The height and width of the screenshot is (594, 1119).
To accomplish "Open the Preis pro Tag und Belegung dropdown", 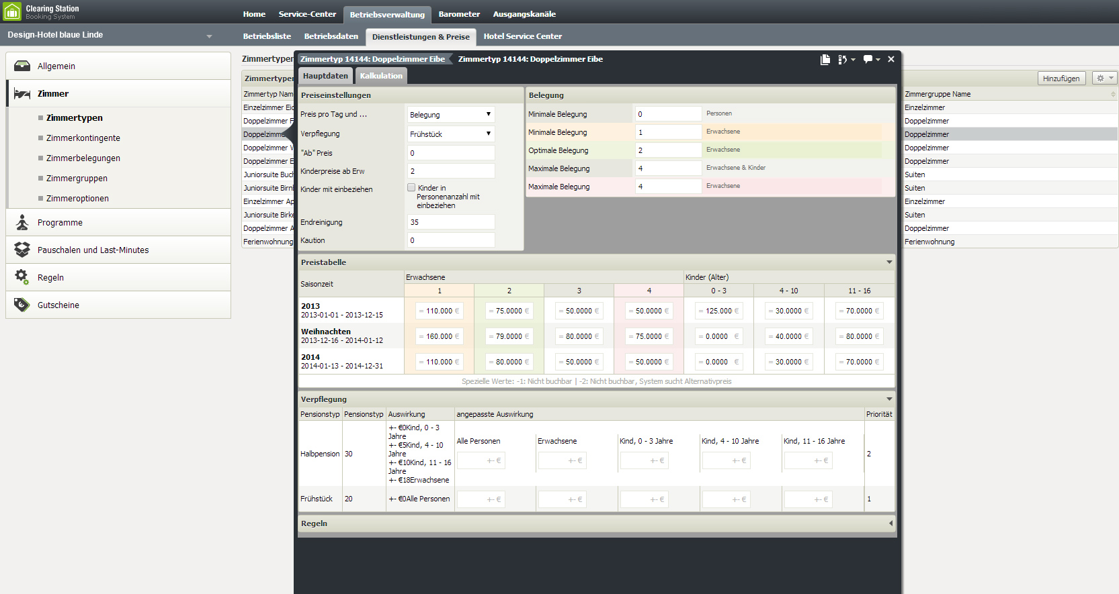I will (x=451, y=115).
